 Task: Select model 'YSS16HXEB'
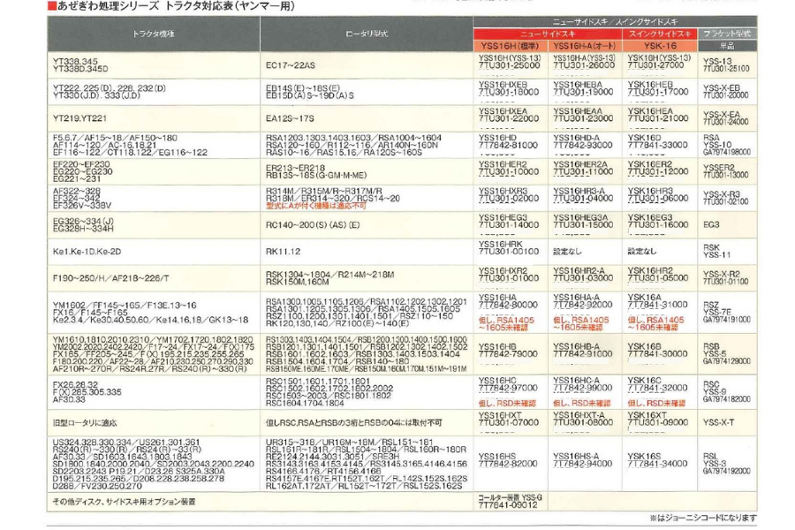coord(503,85)
